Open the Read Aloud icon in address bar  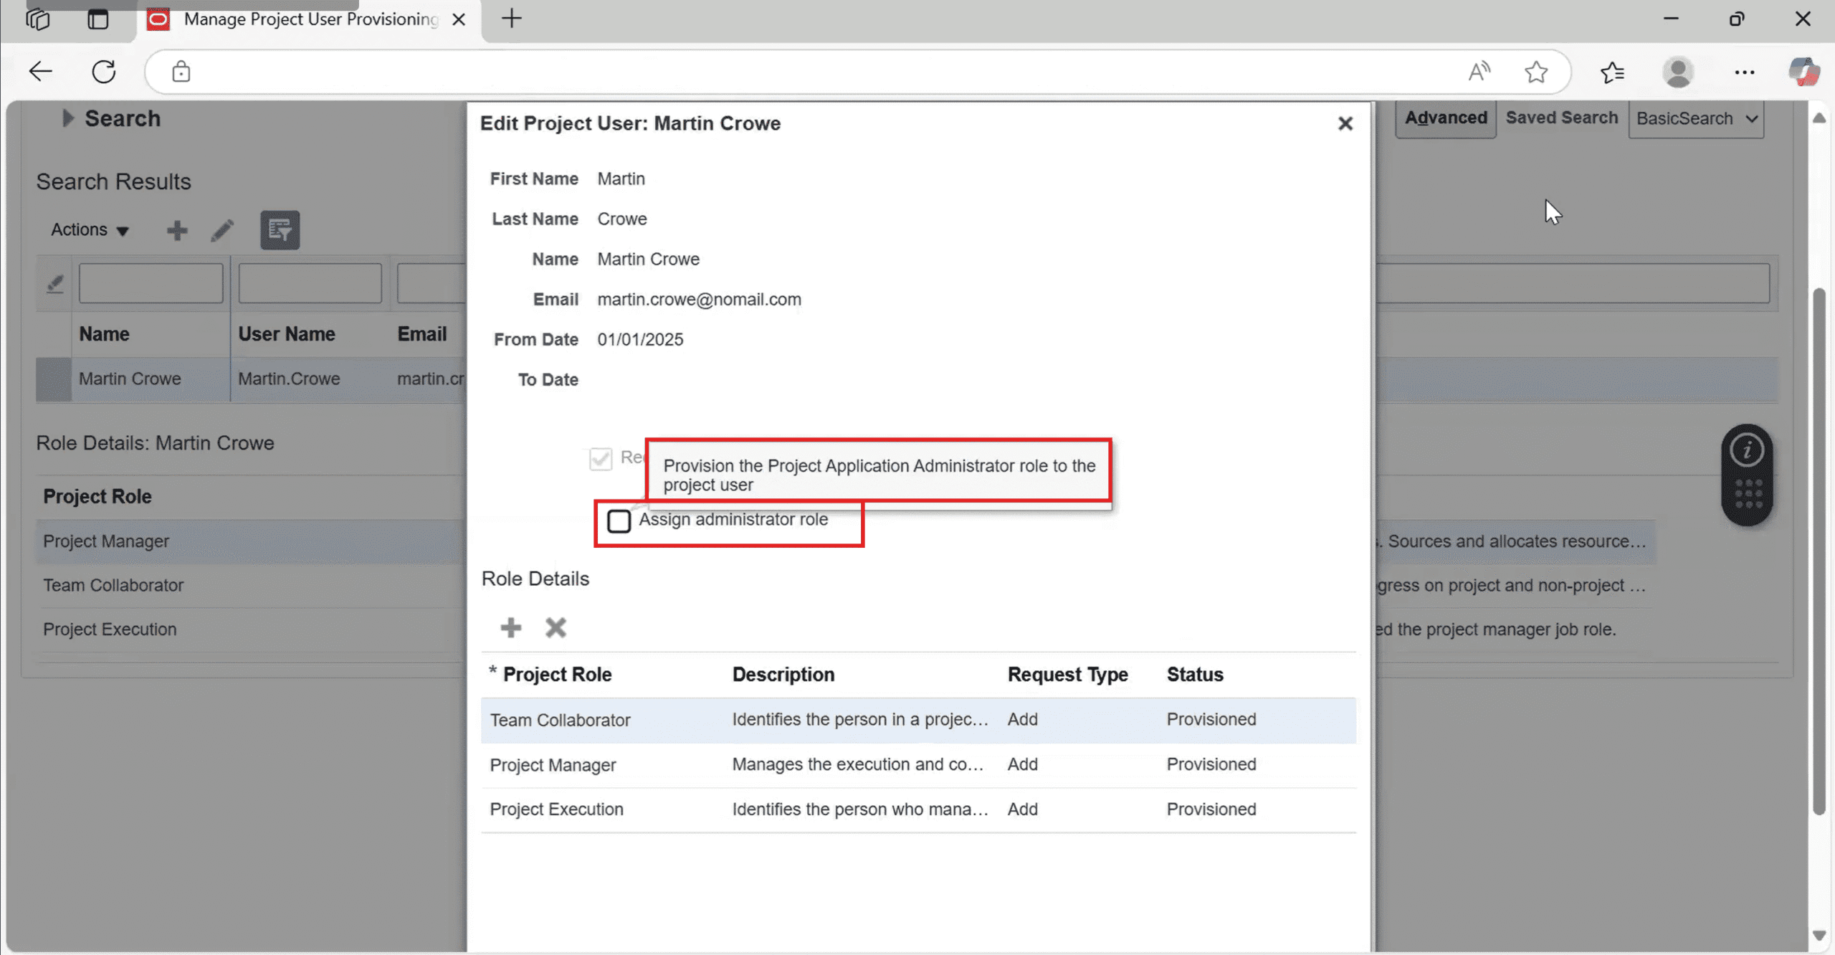point(1478,72)
